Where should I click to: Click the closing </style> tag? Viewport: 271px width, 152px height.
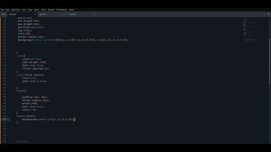click(x=22, y=141)
